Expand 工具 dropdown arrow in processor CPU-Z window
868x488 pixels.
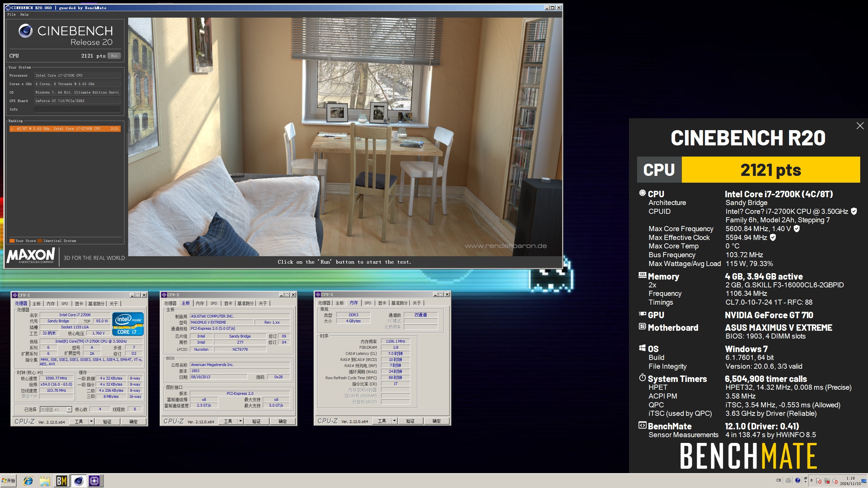click(91, 422)
